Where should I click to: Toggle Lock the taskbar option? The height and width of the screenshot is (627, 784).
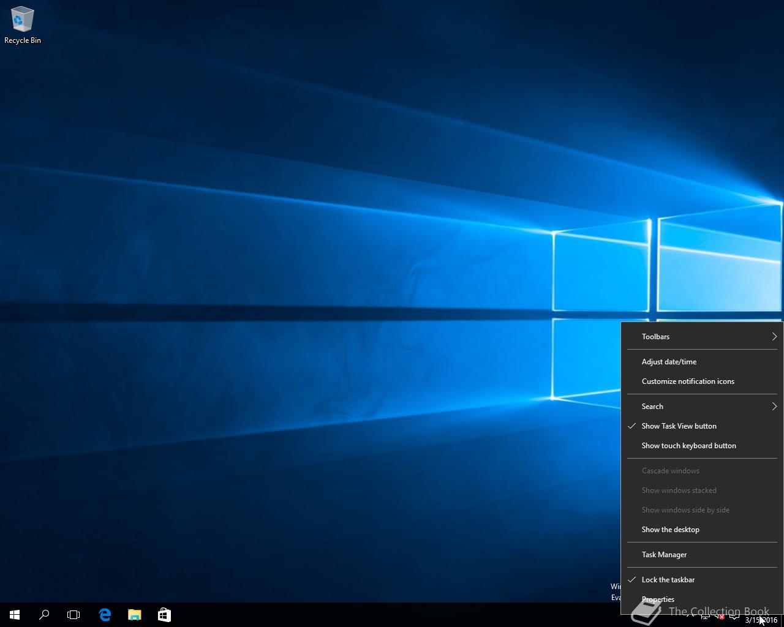click(x=702, y=580)
